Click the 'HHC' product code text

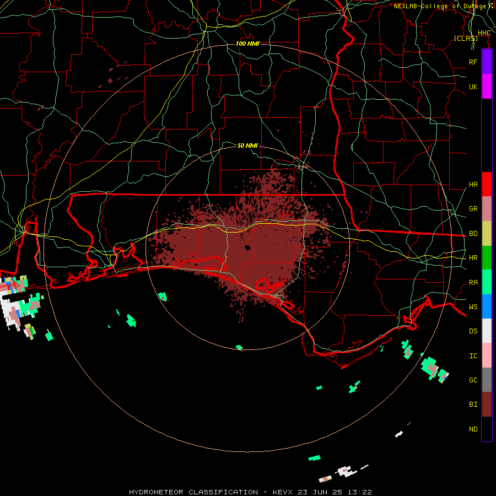point(484,33)
